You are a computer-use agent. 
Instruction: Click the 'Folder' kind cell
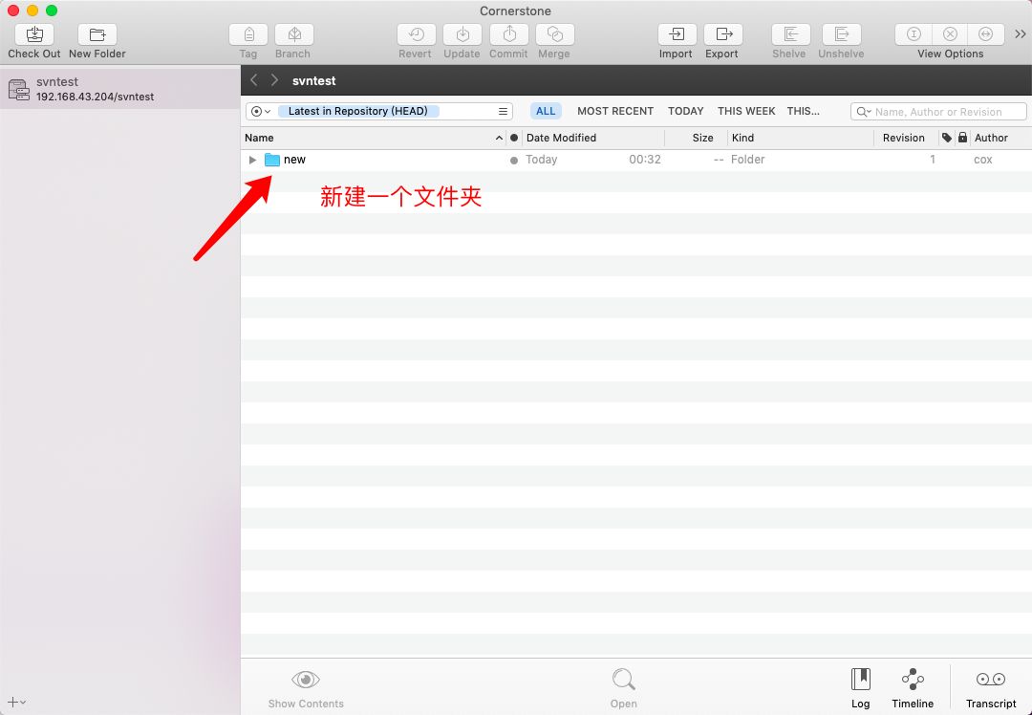click(x=747, y=160)
